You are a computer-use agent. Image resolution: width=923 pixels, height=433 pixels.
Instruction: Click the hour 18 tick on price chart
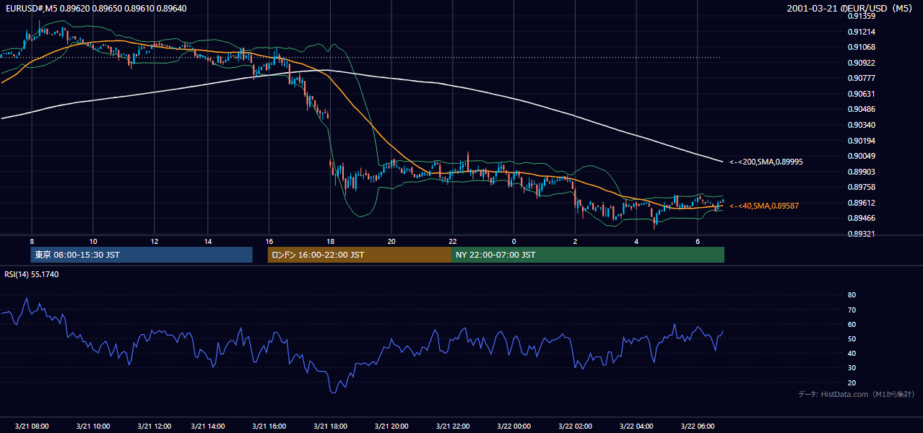330,240
